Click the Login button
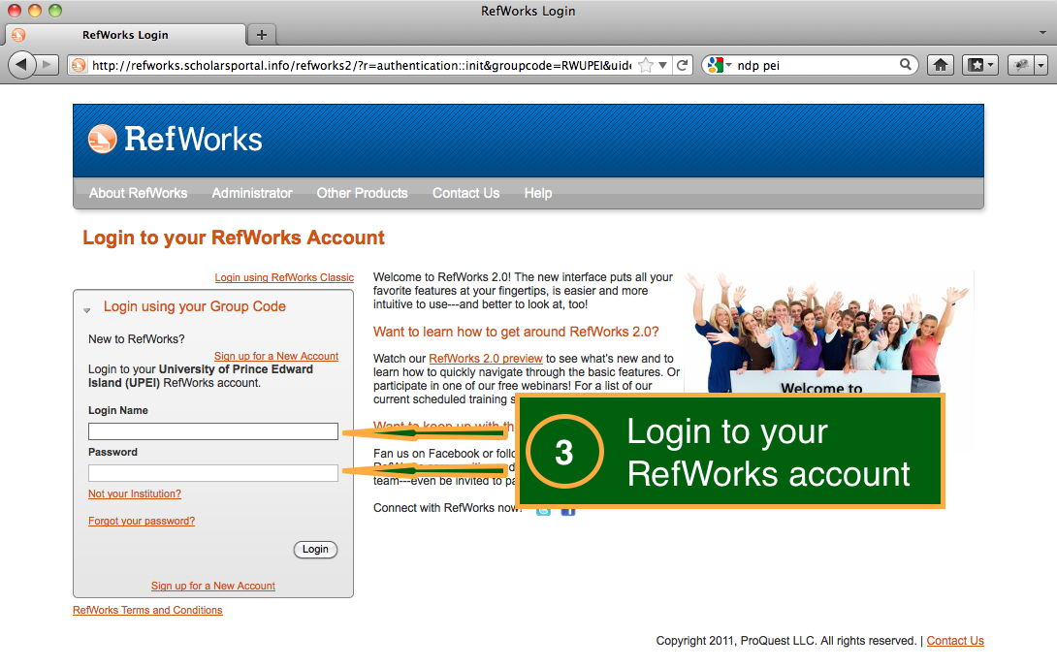Viewport: 1057px width, 668px height. [x=315, y=550]
